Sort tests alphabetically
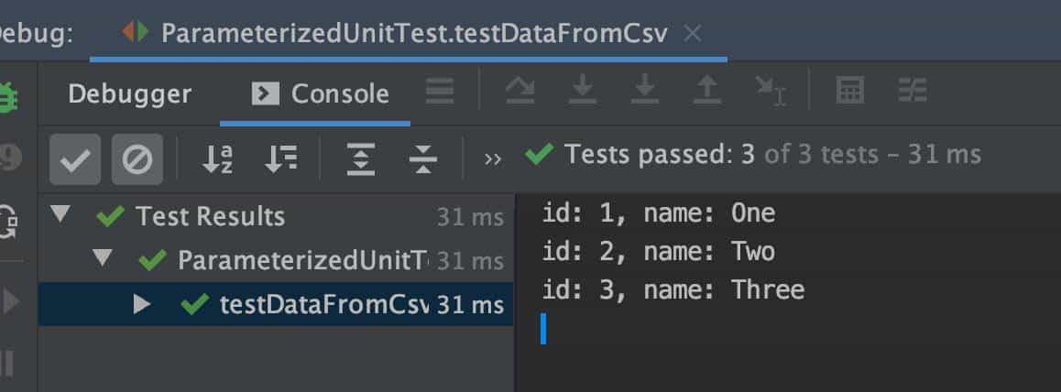The width and height of the screenshot is (1061, 392). coord(217,159)
